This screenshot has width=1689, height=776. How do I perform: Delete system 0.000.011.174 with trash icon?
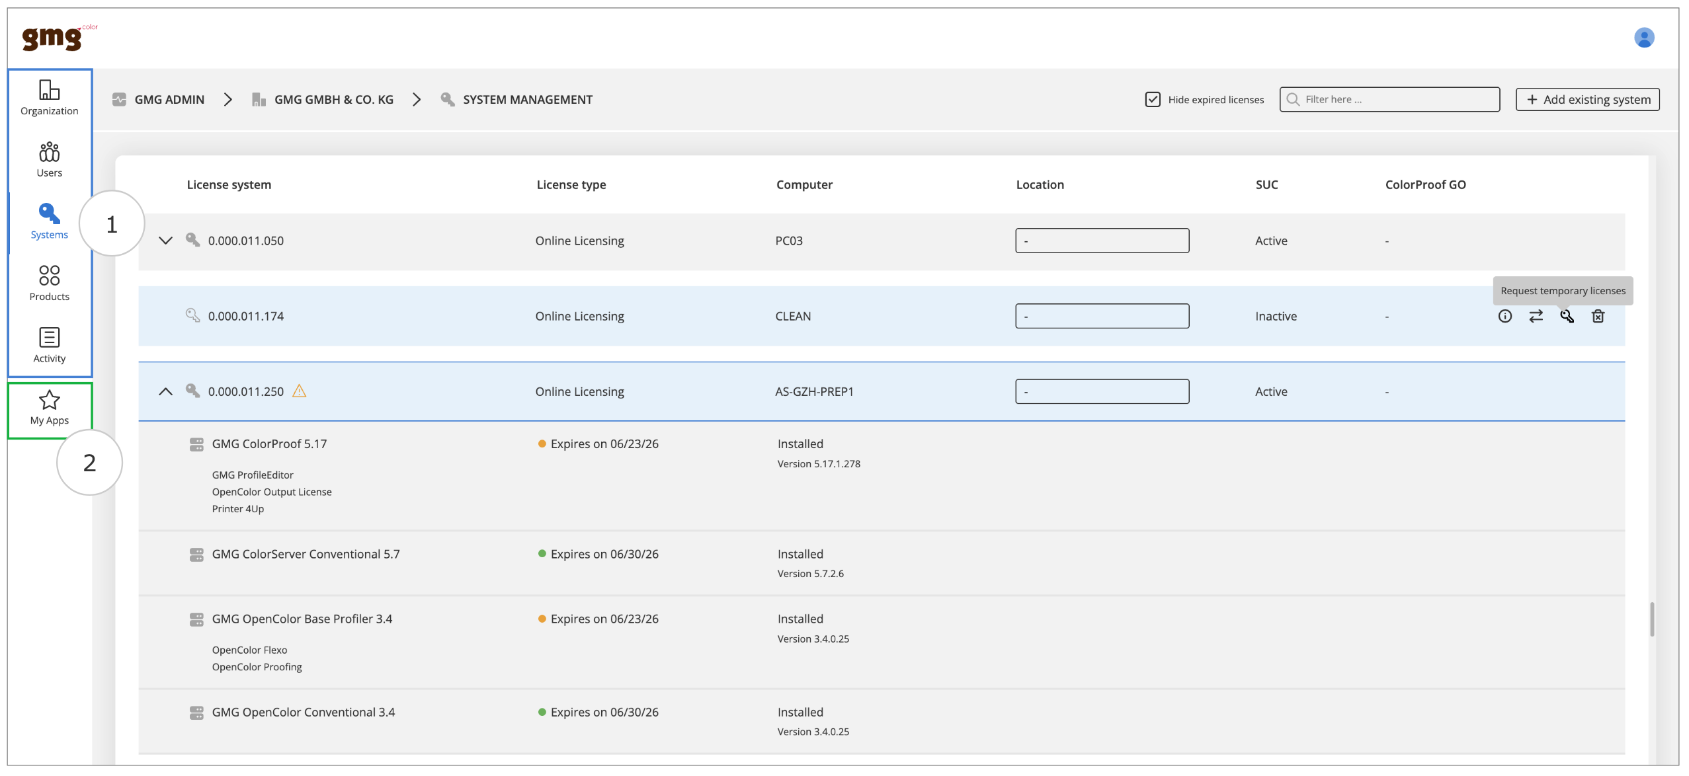[x=1598, y=317]
